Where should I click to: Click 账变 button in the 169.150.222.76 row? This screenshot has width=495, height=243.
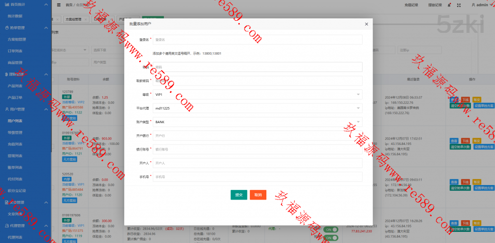pyautogui.click(x=477, y=100)
